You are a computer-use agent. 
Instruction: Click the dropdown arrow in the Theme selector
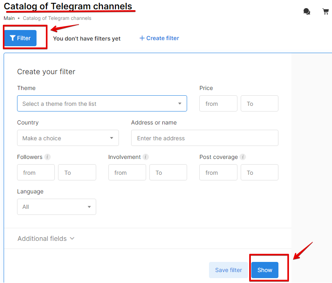[180, 103]
